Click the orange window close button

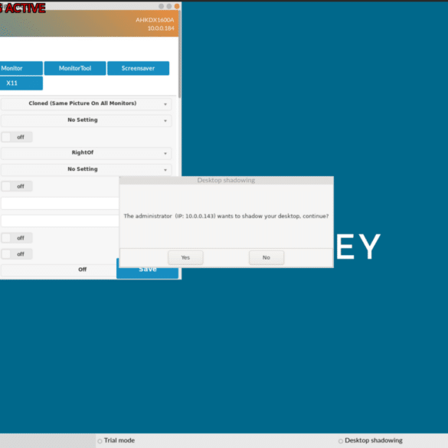tap(177, 6)
